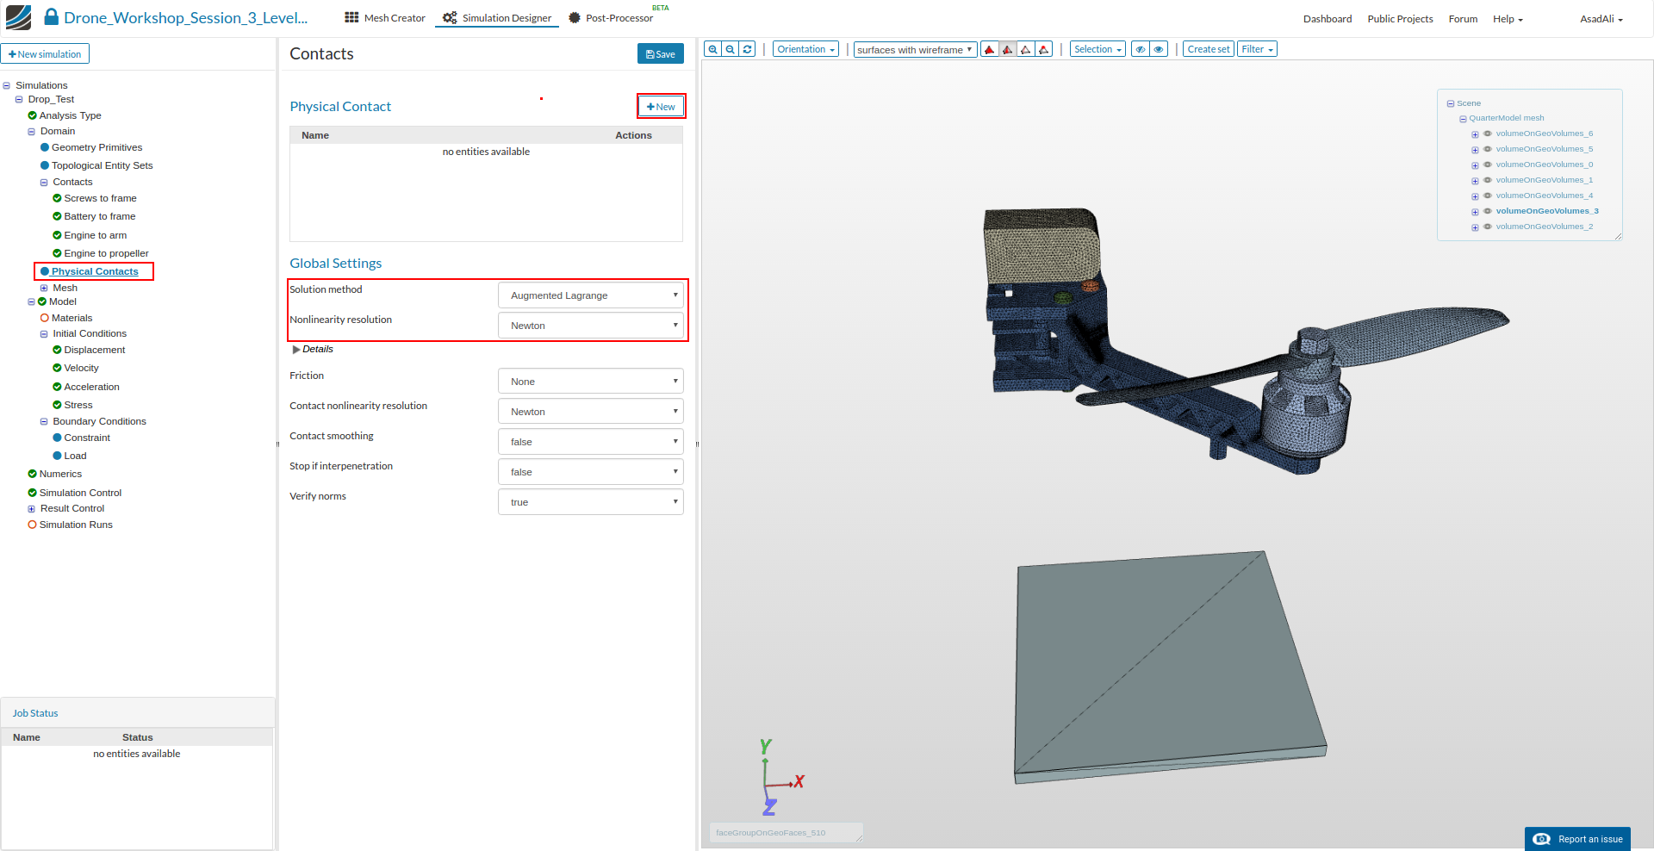The image size is (1654, 851).
Task: Click Report an issue
Action: click(x=1577, y=839)
